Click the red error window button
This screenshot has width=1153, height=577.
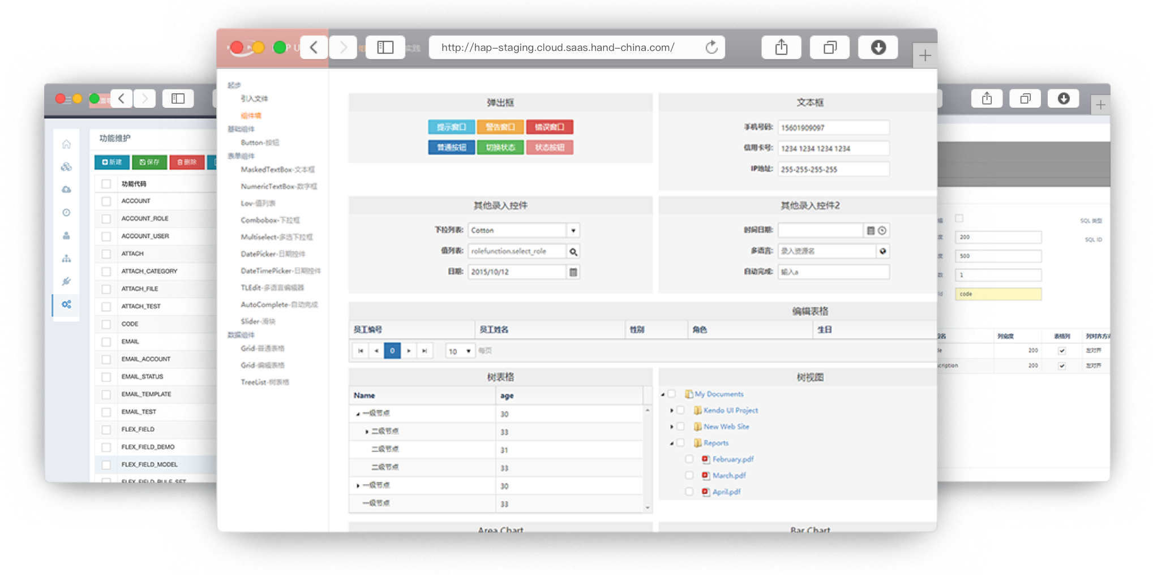[550, 127]
